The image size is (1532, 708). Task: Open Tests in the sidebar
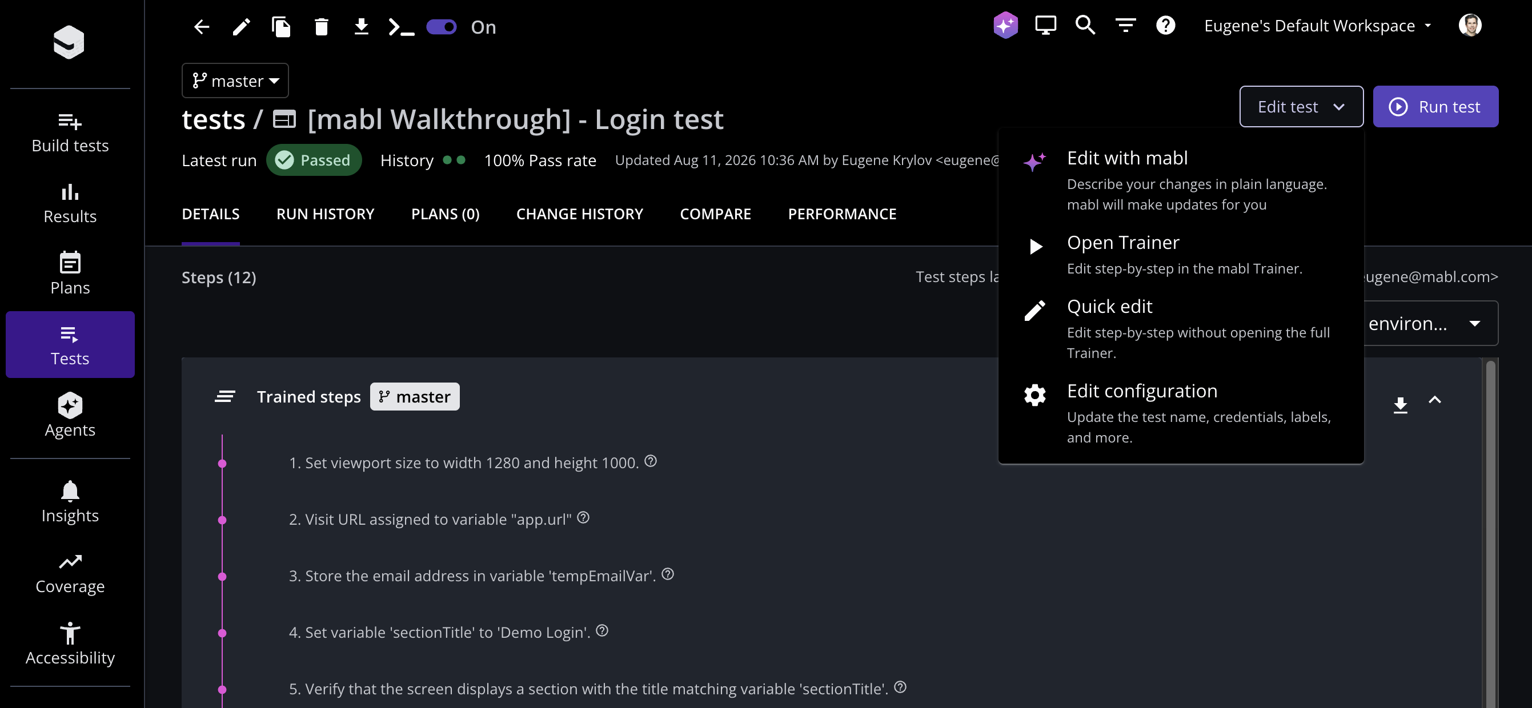click(x=70, y=345)
